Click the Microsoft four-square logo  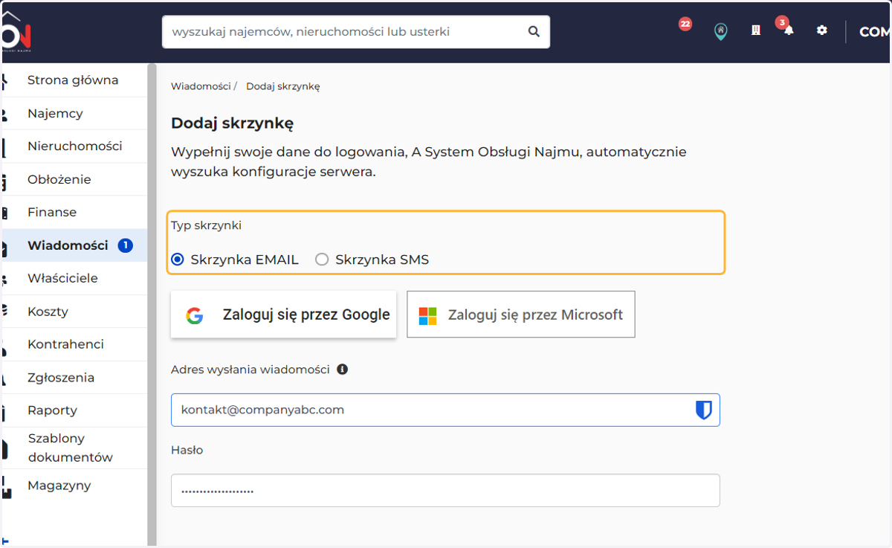pos(427,315)
